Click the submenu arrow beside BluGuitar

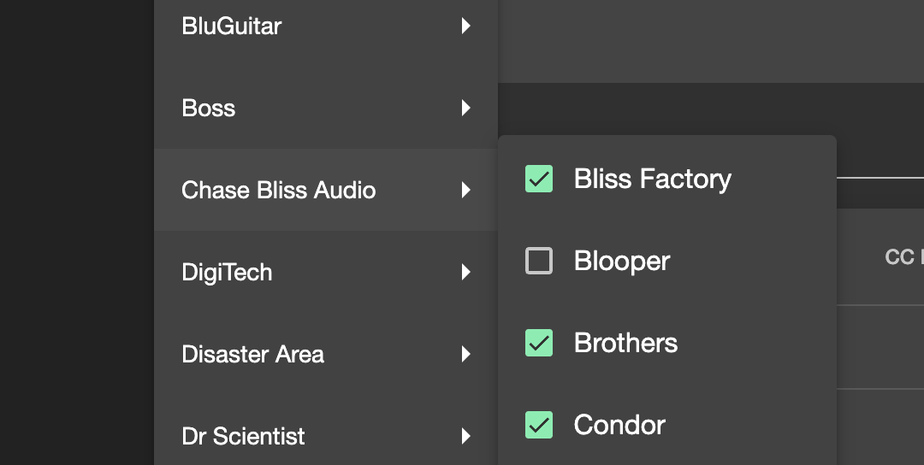pyautogui.click(x=466, y=26)
